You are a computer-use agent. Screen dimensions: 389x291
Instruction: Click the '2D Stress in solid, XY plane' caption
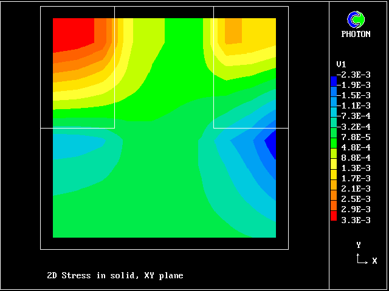[x=115, y=276]
